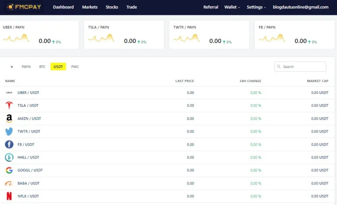The height and width of the screenshot is (205, 337).
Task: Click HHLL / USDT market cap value
Action: tap(320, 158)
